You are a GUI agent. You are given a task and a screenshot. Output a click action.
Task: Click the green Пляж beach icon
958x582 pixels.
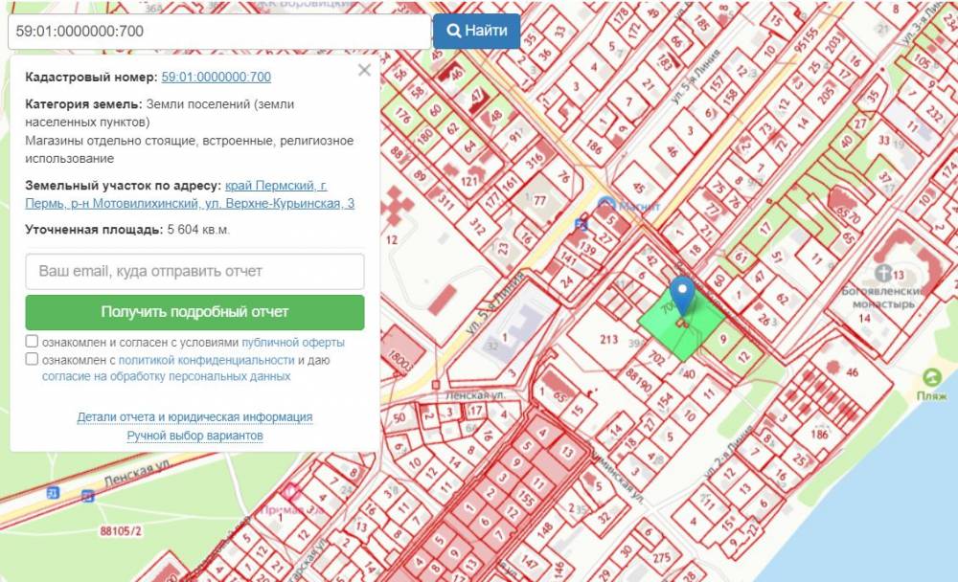coord(930,376)
